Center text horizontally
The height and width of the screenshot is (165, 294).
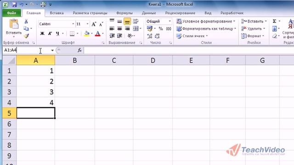pyautogui.click(x=119, y=28)
